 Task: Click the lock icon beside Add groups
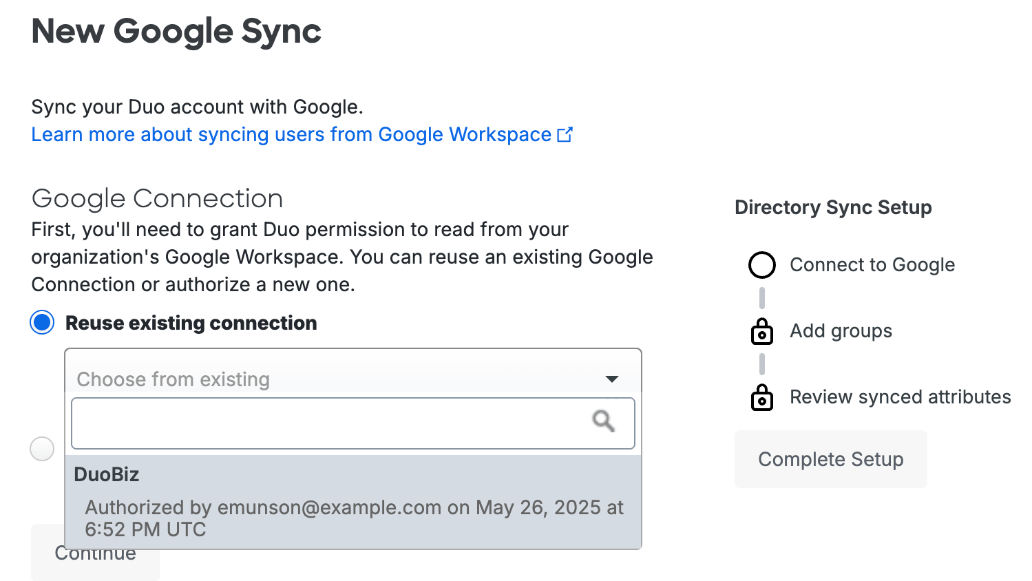tap(761, 331)
